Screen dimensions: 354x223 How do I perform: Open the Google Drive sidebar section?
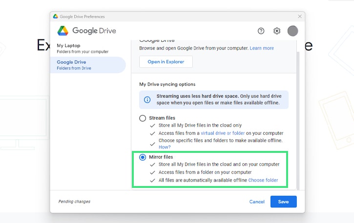(x=88, y=65)
